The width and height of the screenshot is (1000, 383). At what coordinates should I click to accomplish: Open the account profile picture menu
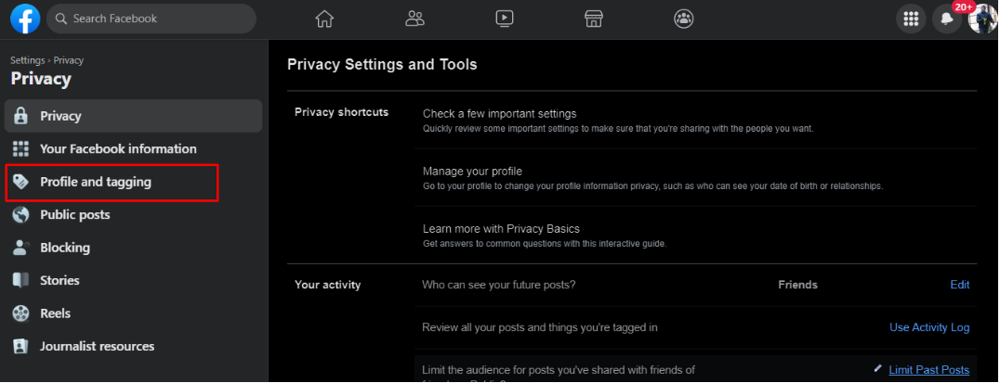[981, 19]
